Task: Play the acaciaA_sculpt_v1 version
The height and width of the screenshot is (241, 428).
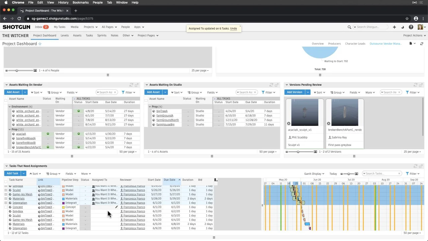Action: [x=289, y=124]
